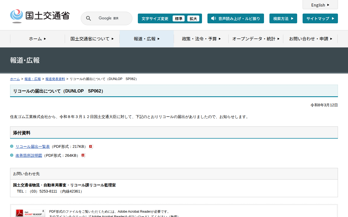This screenshot has height=217, width=348.
Task: Click the Get Adobe Reader badge
Action: [30, 213]
